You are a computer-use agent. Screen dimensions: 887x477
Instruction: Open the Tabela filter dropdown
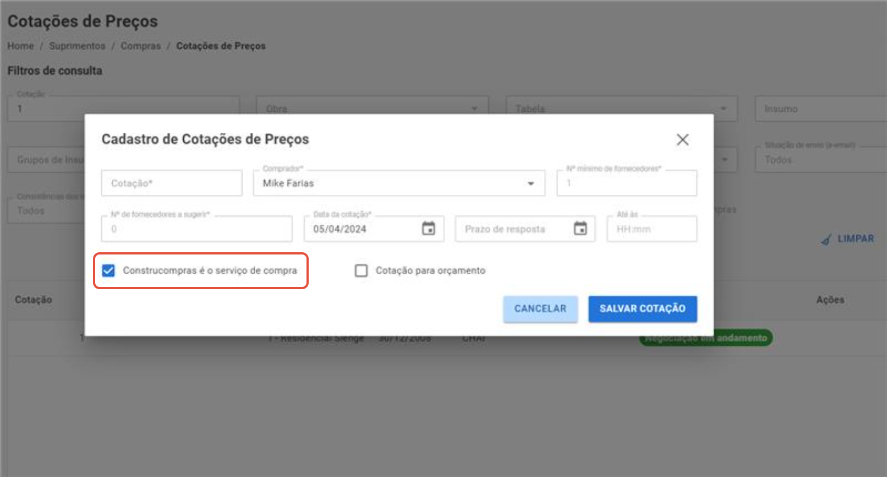(622, 109)
